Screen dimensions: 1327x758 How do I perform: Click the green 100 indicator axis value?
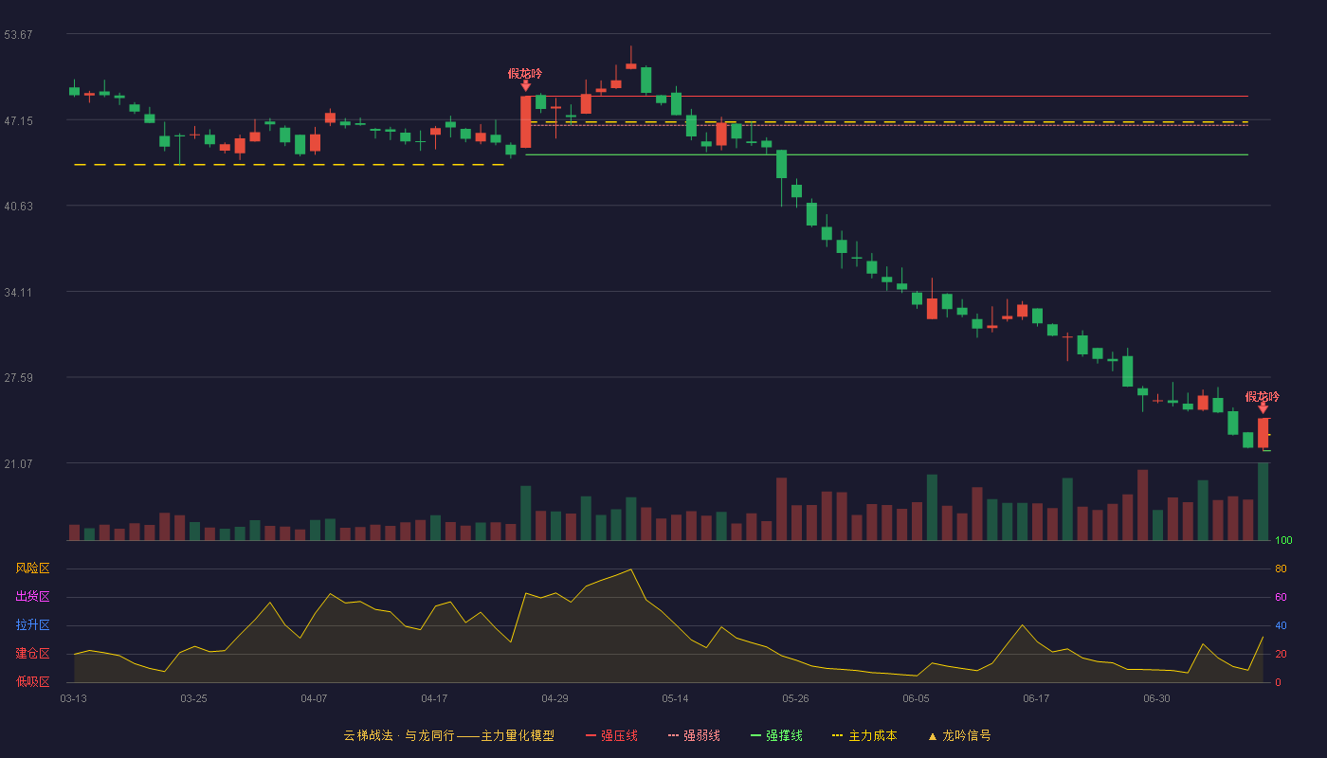[1283, 541]
